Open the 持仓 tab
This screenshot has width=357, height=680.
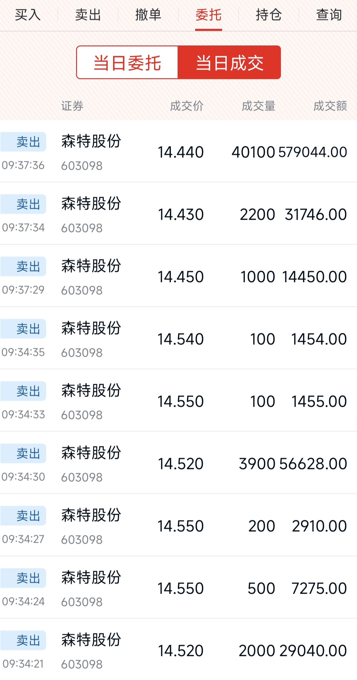(269, 15)
